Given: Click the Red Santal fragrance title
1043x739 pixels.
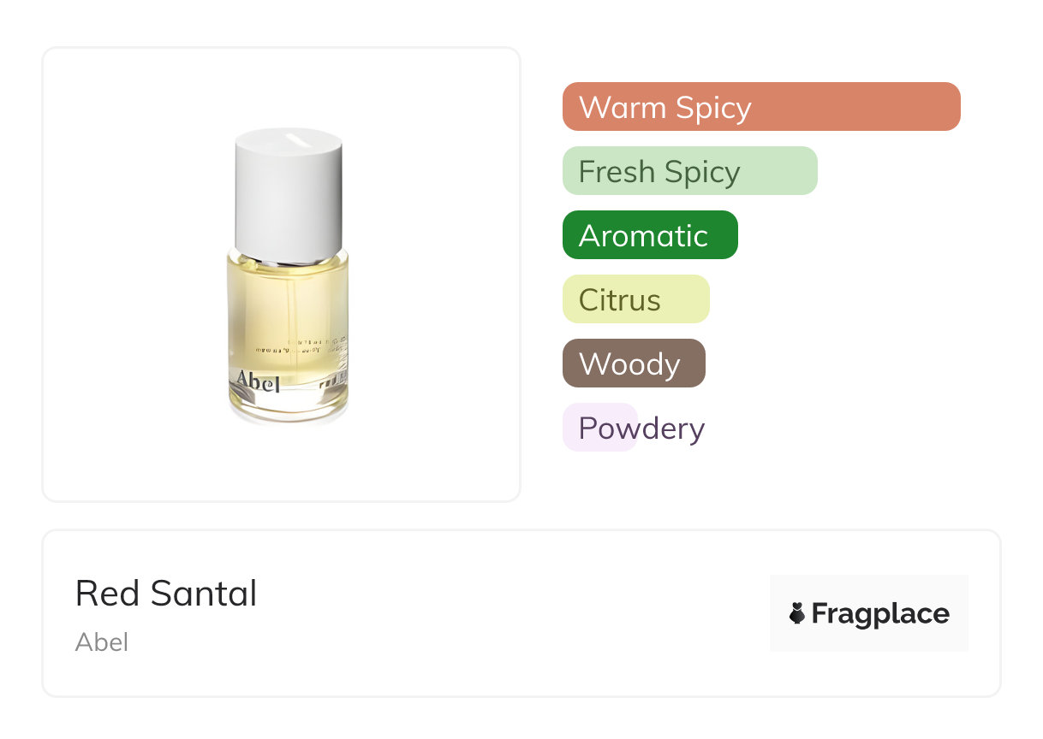Looking at the screenshot, I should [166, 593].
